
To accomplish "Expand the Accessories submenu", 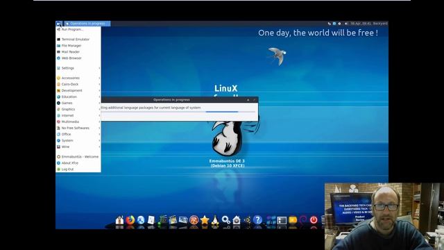I will click(78, 78).
